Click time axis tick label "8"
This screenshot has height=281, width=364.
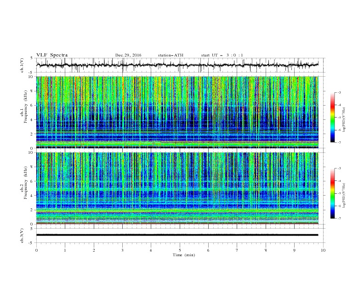click(x=266, y=250)
